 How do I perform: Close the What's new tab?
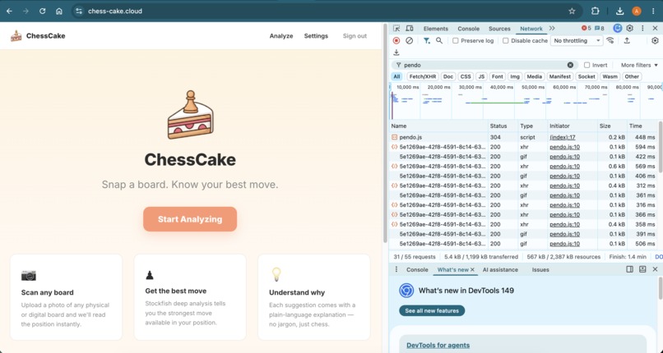coord(472,269)
